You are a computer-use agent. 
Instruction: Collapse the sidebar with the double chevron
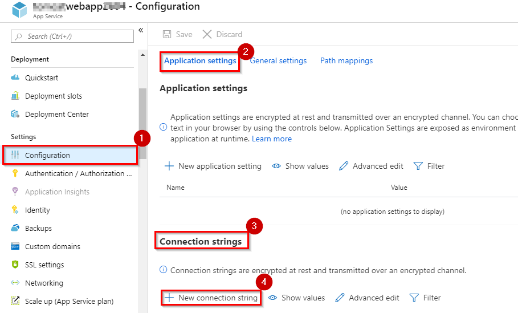(x=141, y=30)
